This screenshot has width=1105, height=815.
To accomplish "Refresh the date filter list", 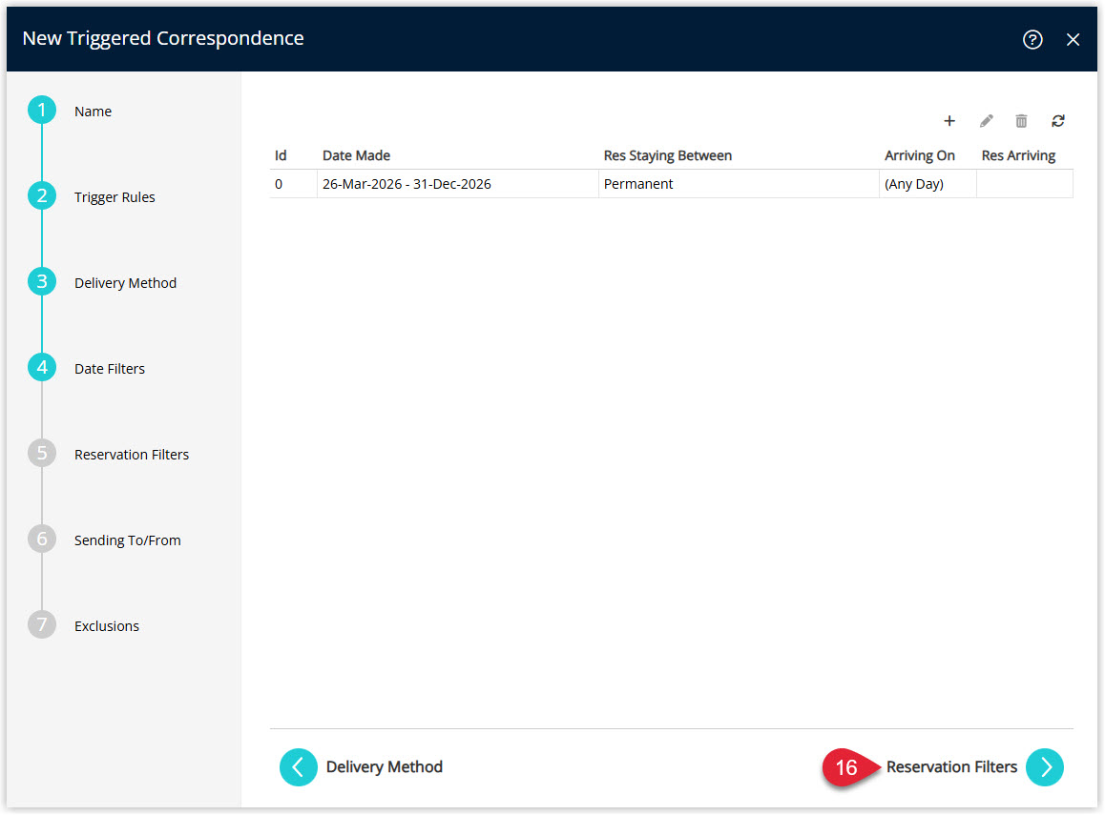I will click(x=1058, y=121).
